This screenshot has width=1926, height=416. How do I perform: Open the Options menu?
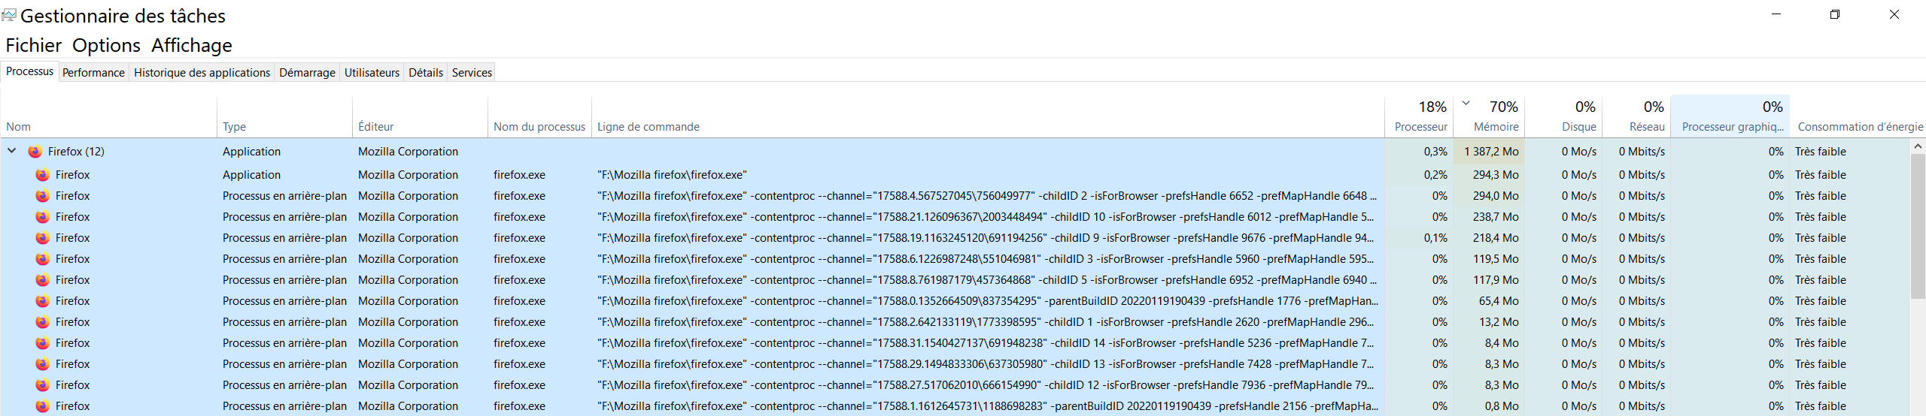[106, 46]
